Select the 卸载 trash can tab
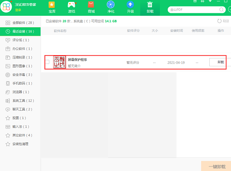Viewport: 231px width, 171px height. (x=150, y=7)
